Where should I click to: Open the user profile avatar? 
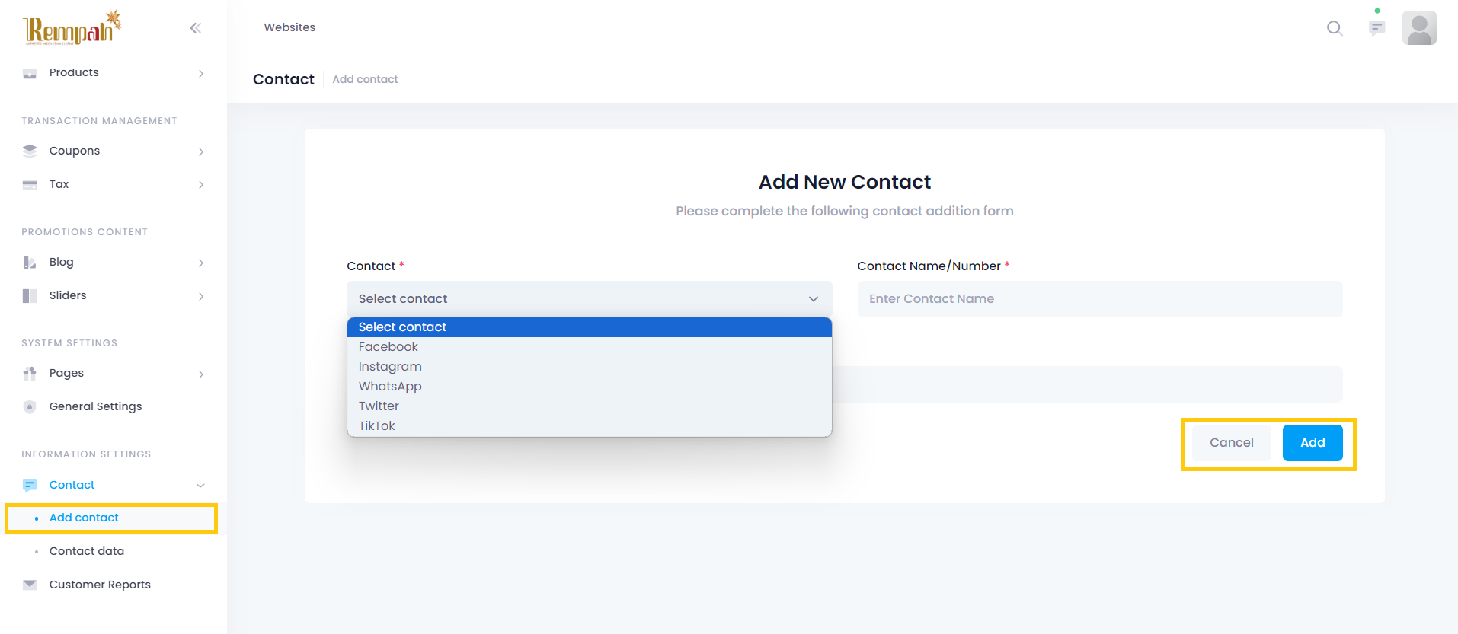1419,28
